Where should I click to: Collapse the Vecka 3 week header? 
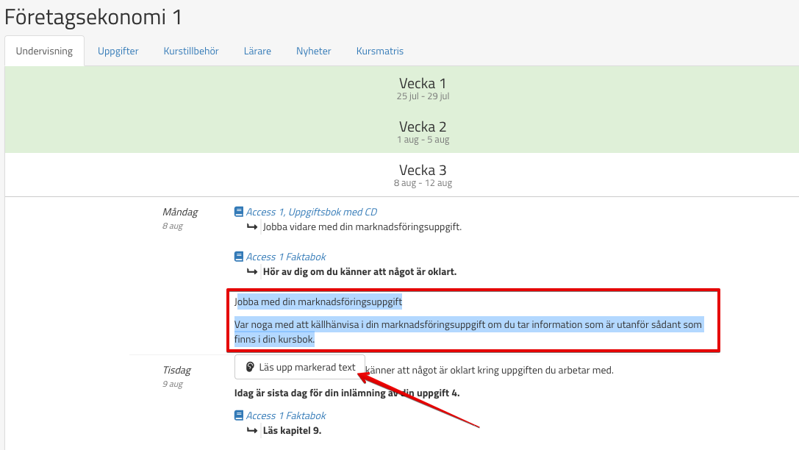click(422, 175)
